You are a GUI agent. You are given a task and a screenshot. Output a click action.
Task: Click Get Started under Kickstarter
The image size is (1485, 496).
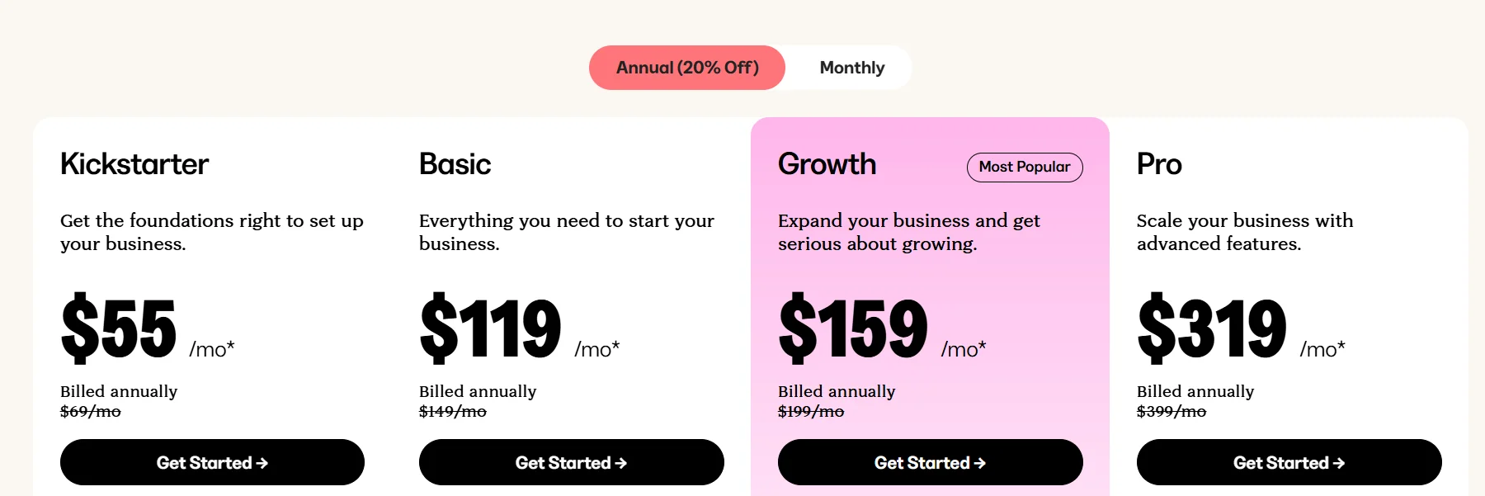coord(212,462)
